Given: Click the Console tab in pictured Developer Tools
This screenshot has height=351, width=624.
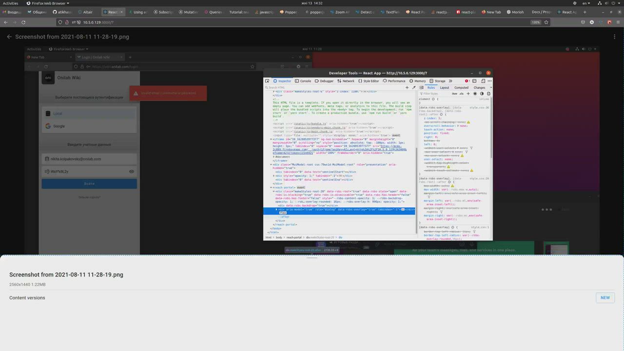Looking at the screenshot, I should pyautogui.click(x=303, y=81).
